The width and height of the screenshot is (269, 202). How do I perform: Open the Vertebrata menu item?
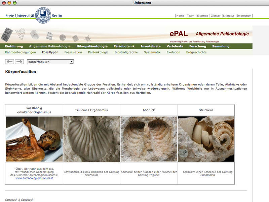(175, 46)
